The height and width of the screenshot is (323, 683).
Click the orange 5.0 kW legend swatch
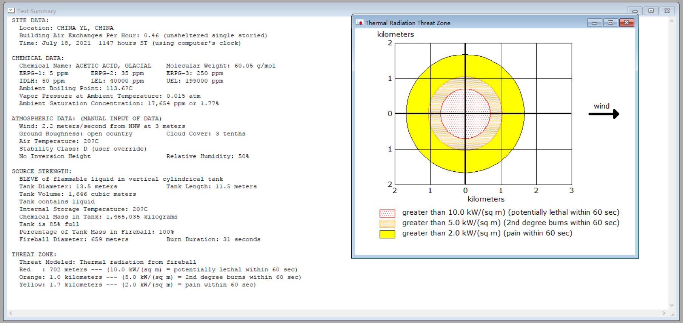coord(387,224)
